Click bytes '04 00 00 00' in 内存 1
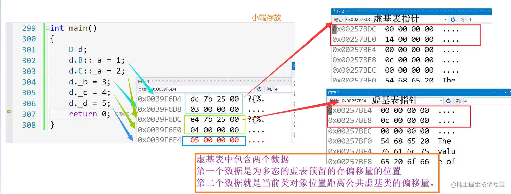Screen dimensions: 511x194 (215, 130)
